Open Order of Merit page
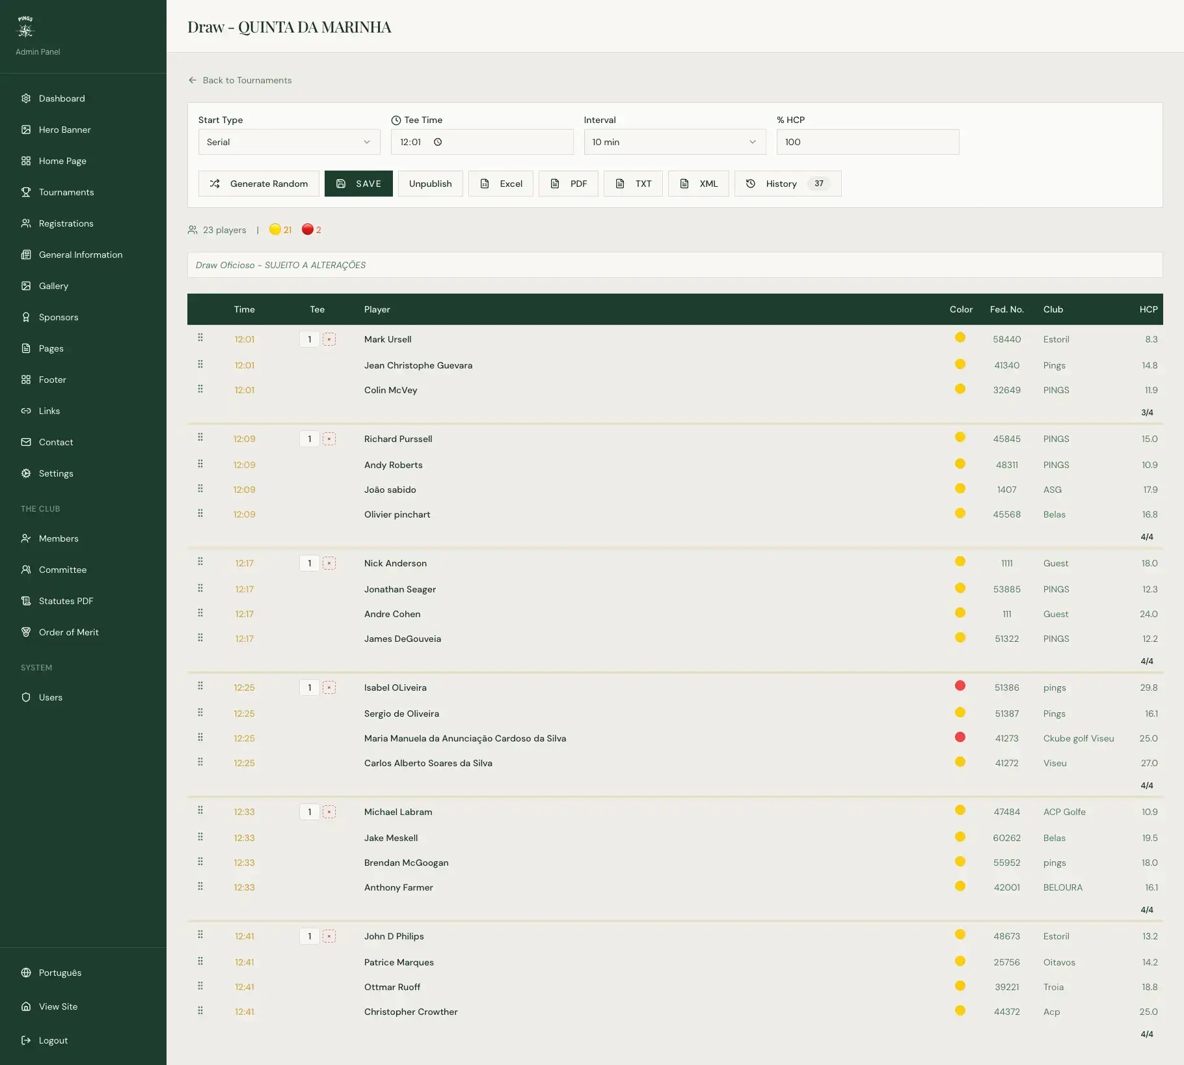This screenshot has width=1184, height=1065. point(83,632)
